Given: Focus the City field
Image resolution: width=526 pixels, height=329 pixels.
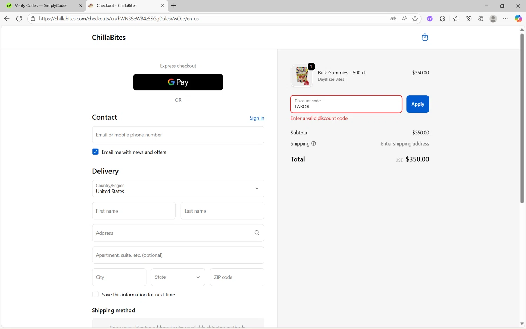Looking at the screenshot, I should [x=119, y=277].
